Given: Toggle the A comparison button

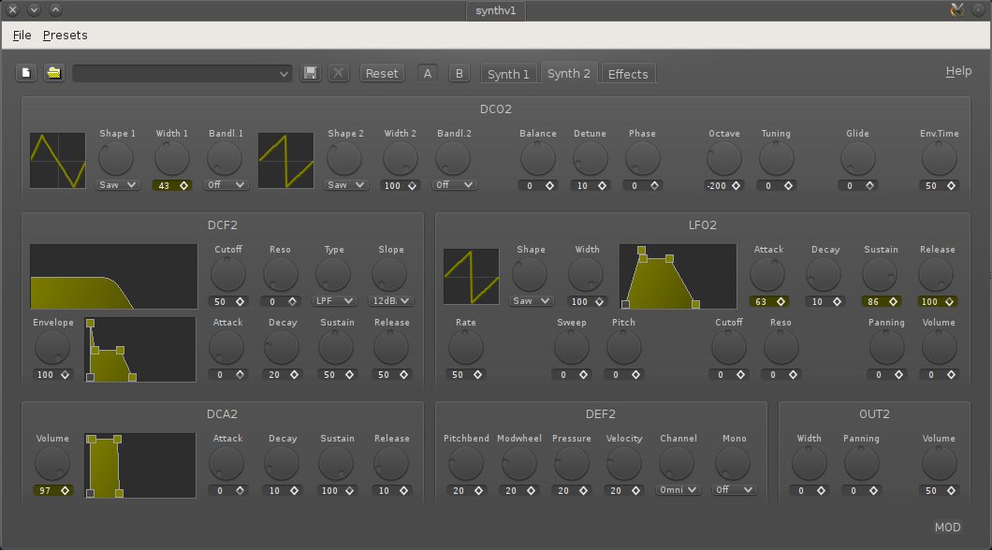Looking at the screenshot, I should (x=428, y=73).
